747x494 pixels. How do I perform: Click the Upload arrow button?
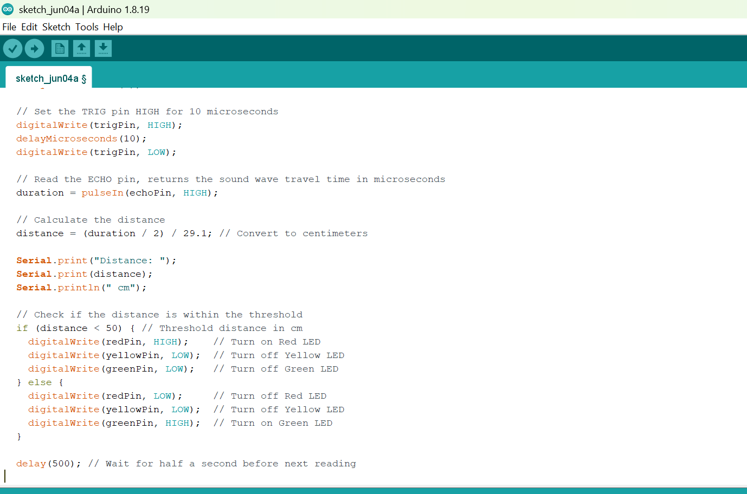pyautogui.click(x=35, y=49)
